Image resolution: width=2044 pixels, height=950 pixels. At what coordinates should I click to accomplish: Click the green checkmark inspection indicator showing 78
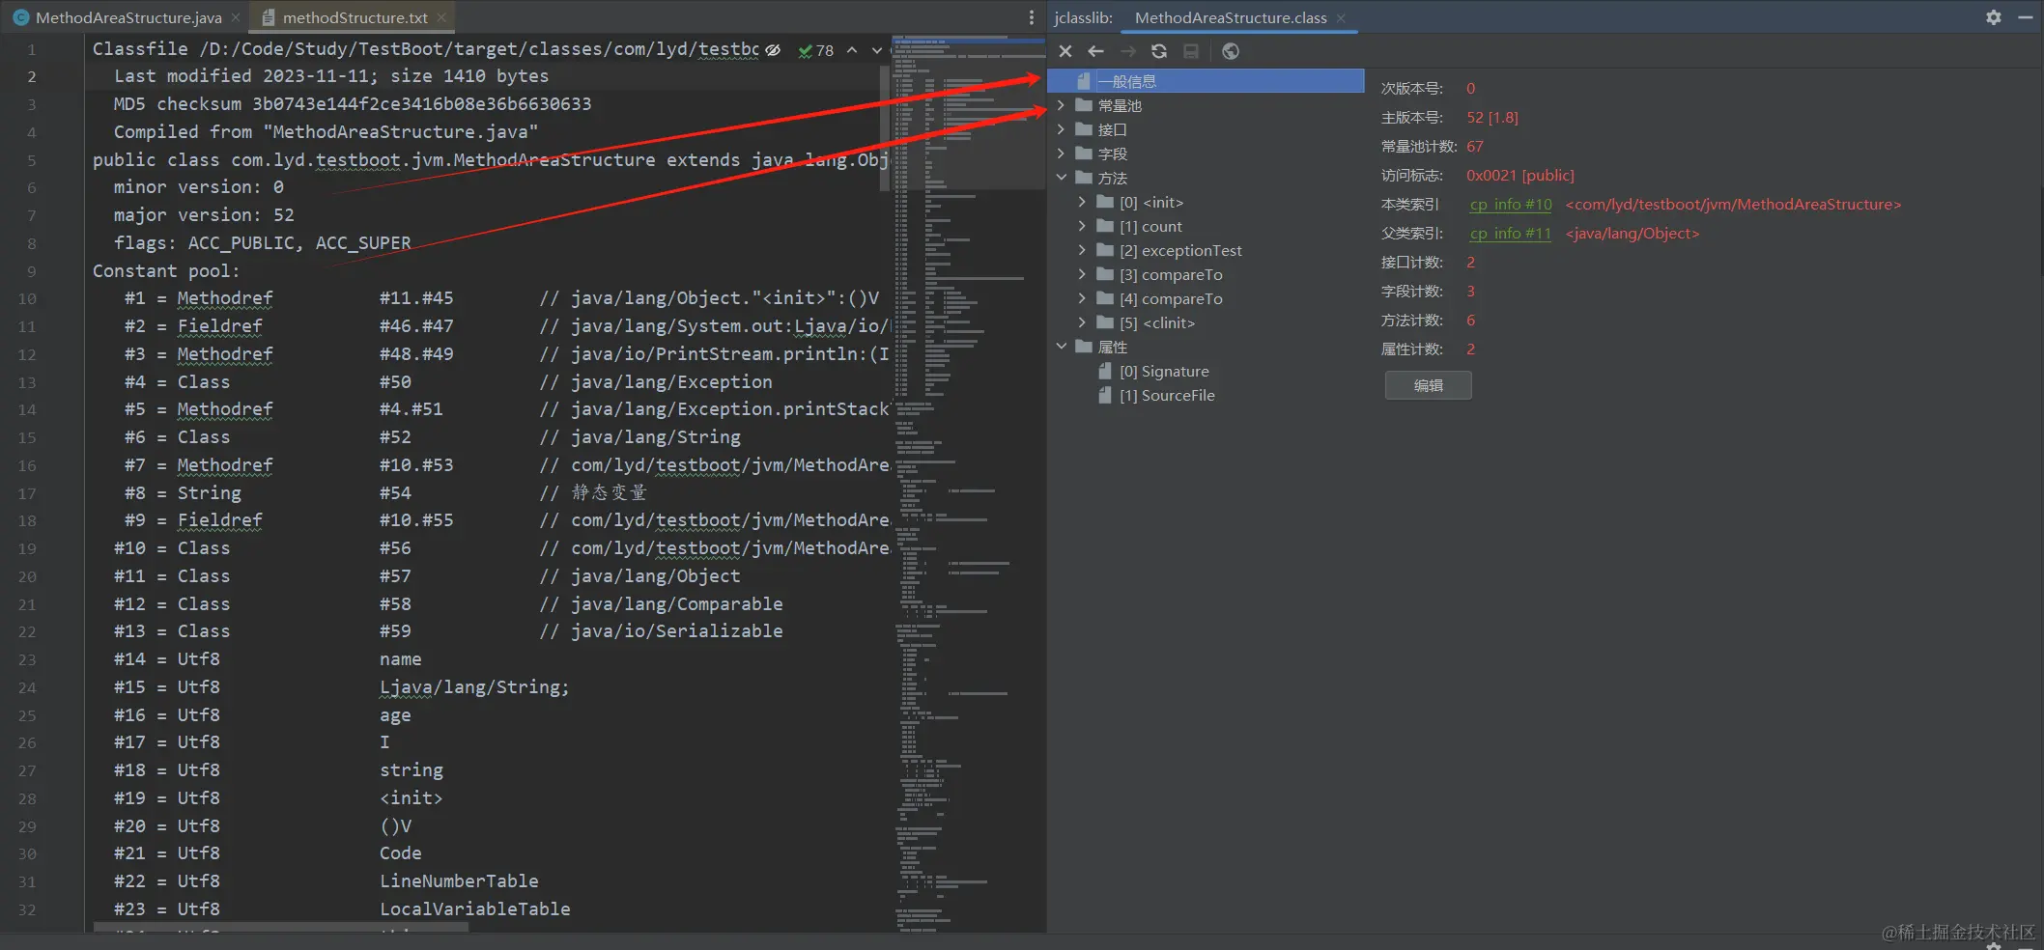(815, 50)
